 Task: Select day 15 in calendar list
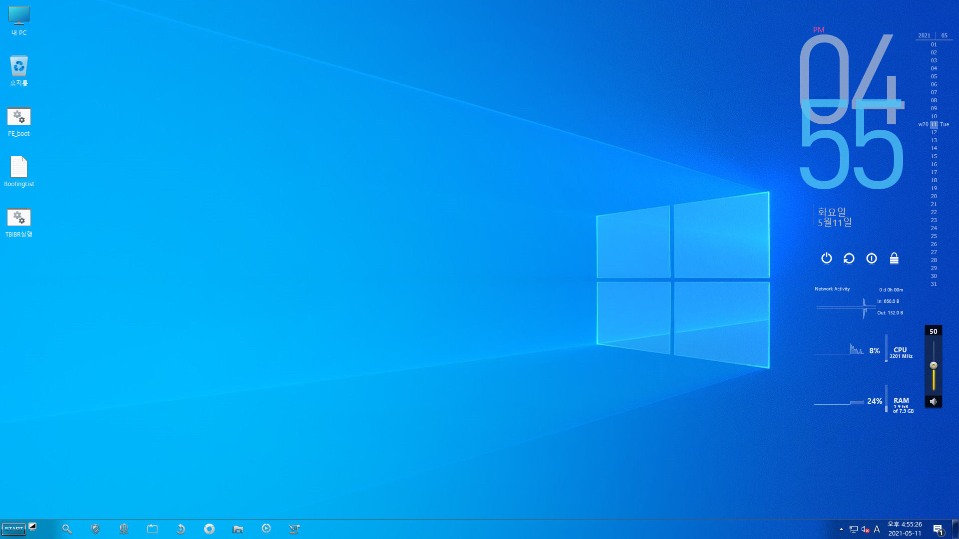(x=934, y=156)
